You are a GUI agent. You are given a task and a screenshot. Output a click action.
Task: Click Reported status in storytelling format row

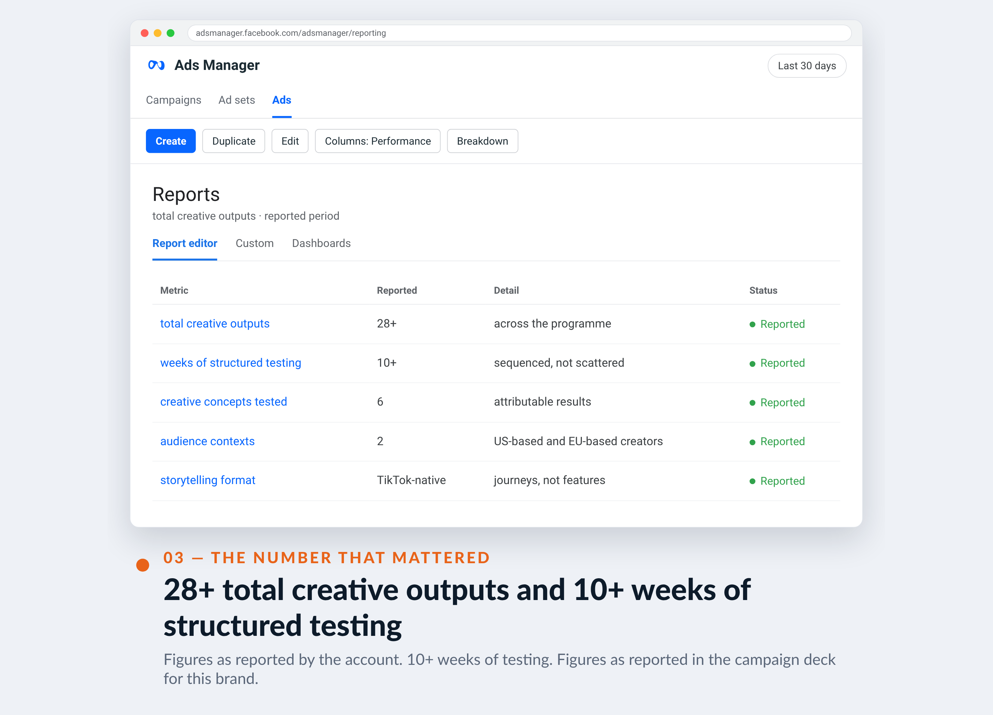pyautogui.click(x=777, y=481)
